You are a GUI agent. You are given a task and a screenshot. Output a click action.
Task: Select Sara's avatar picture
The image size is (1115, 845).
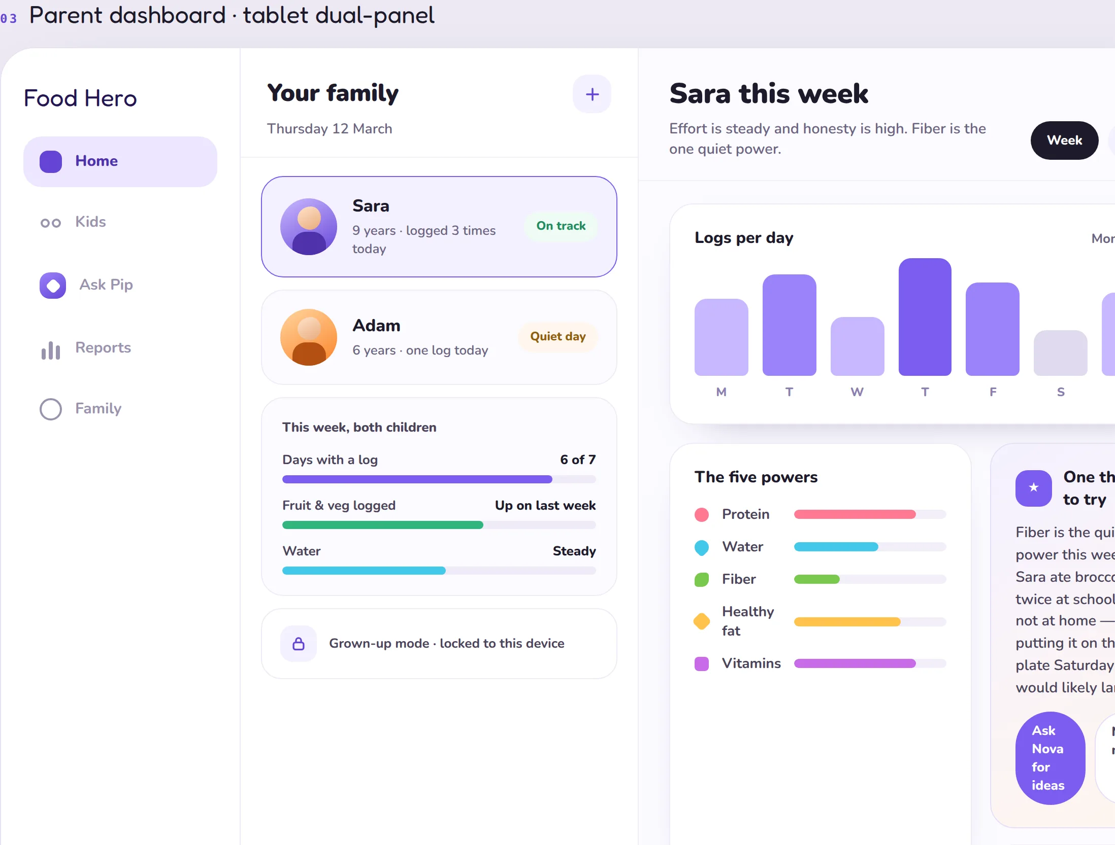309,227
